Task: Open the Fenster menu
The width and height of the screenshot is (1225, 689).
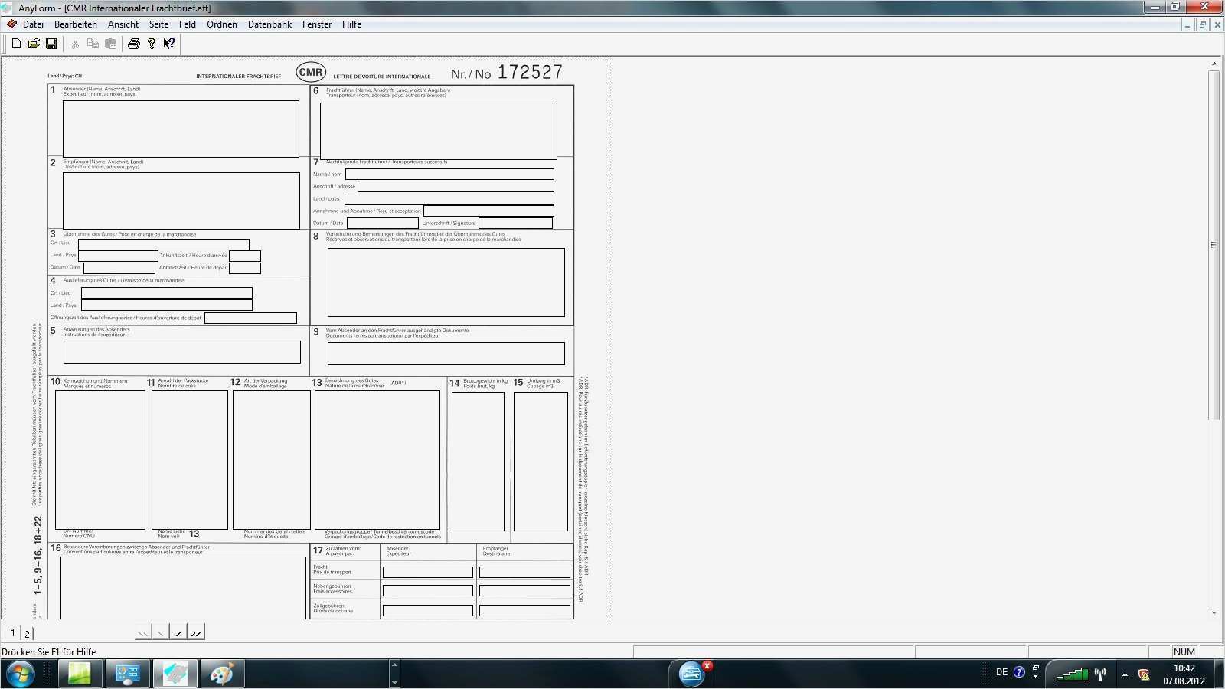Action: pyautogui.click(x=317, y=24)
